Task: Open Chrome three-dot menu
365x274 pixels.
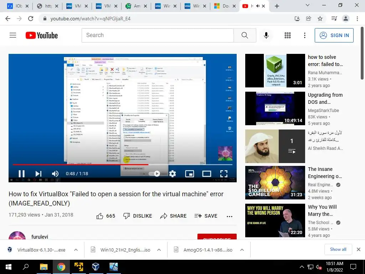Action: 357,19
